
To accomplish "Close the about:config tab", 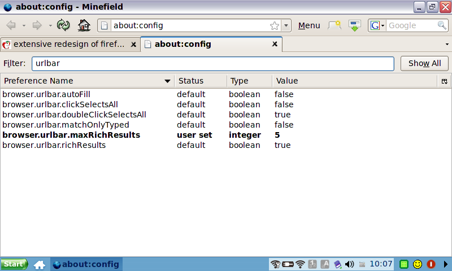I will (275, 44).
